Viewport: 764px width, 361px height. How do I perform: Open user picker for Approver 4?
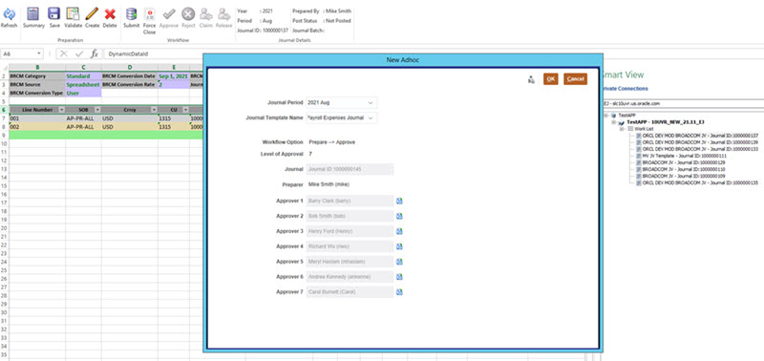point(399,246)
